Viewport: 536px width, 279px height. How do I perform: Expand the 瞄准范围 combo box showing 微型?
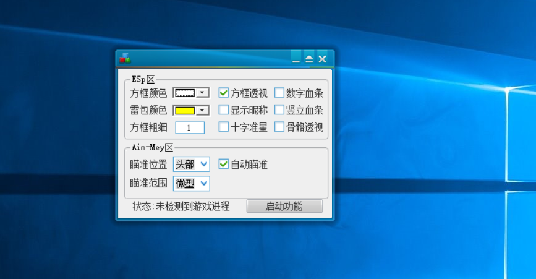tap(204, 183)
